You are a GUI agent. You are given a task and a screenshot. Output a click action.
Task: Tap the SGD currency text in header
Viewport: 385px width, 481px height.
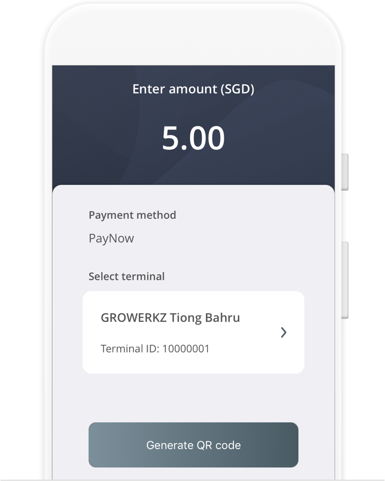237,89
